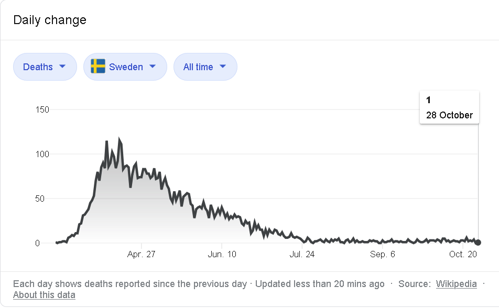Image resolution: width=499 pixels, height=308 pixels.
Task: Open the Deaths metric dropdown
Action: coord(45,67)
